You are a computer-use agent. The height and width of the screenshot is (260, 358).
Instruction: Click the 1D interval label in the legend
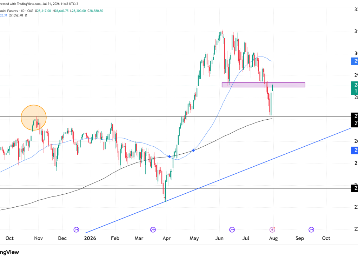point(22,11)
